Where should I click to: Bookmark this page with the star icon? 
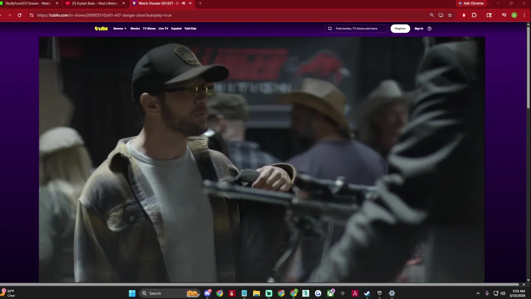[x=450, y=15]
